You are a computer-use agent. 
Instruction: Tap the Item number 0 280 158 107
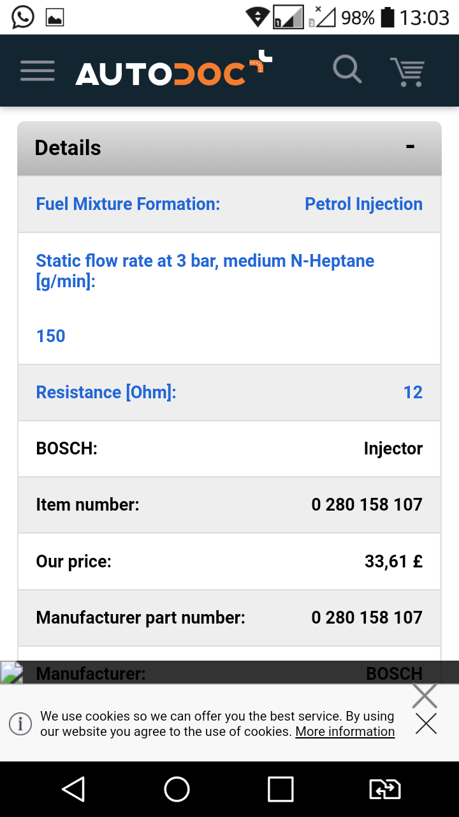(x=367, y=505)
